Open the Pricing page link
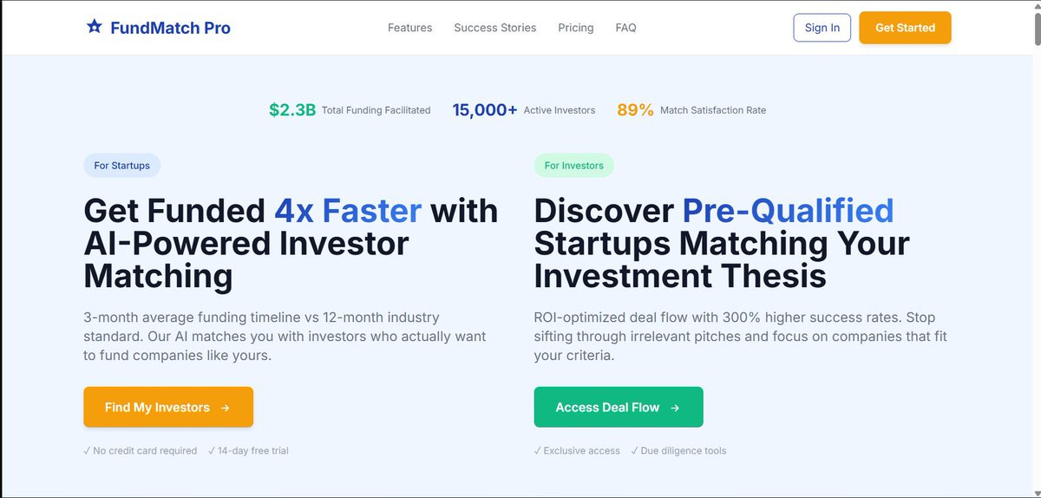Viewport: 1041px width, 498px height. (576, 28)
